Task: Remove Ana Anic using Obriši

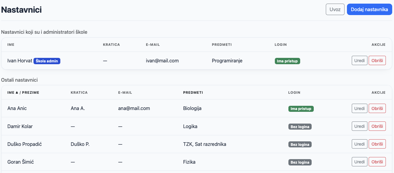Action: pyautogui.click(x=377, y=108)
